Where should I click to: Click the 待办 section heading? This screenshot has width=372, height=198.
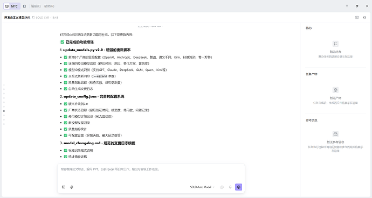pyautogui.click(x=309, y=28)
